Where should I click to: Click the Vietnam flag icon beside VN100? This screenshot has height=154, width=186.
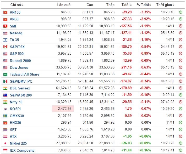[x=5, y=12]
